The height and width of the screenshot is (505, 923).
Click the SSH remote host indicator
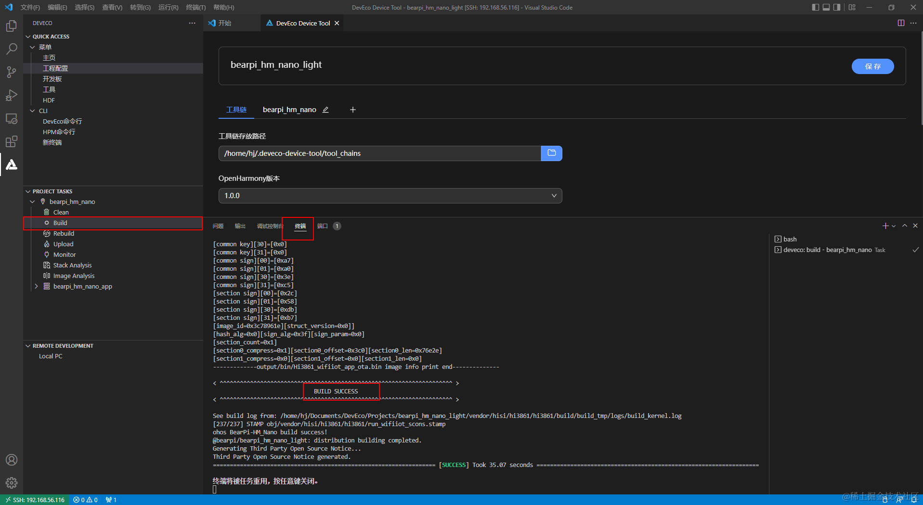35,500
